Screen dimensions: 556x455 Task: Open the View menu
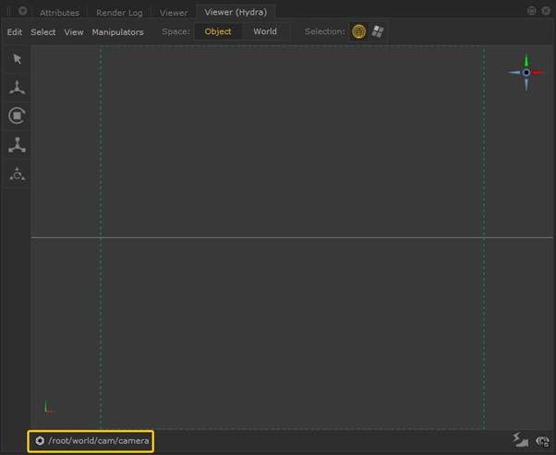click(x=74, y=32)
